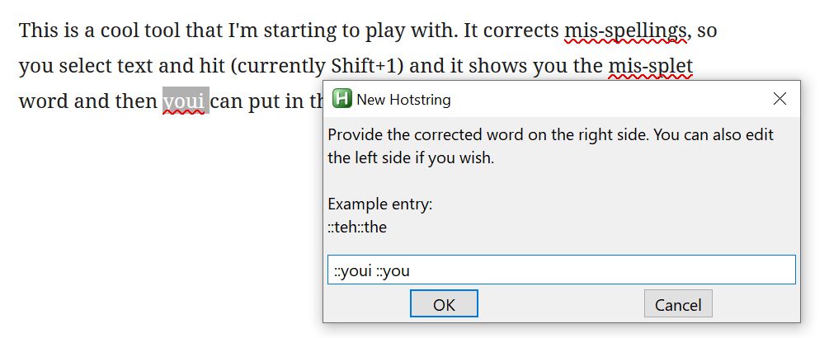This screenshot has width=829, height=338.
Task: Focus the hotstring entry text field
Action: 561,270
